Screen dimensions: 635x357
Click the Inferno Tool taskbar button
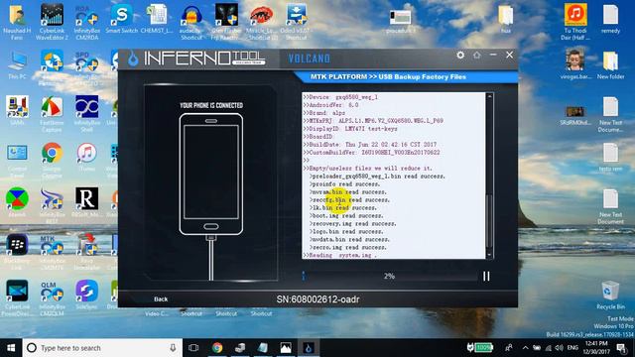pyautogui.click(x=309, y=348)
